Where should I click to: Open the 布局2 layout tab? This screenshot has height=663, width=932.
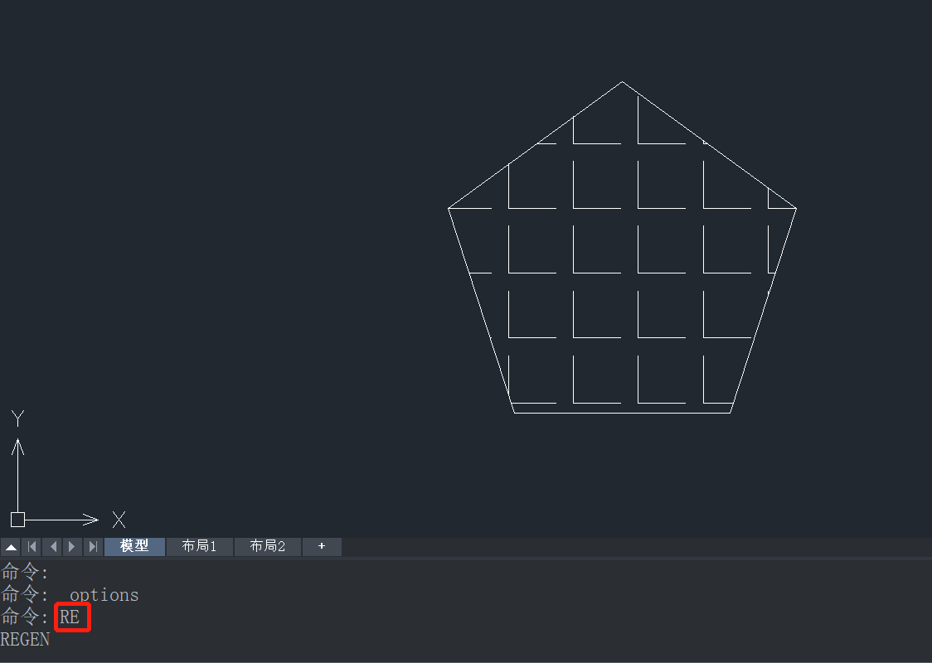(268, 546)
